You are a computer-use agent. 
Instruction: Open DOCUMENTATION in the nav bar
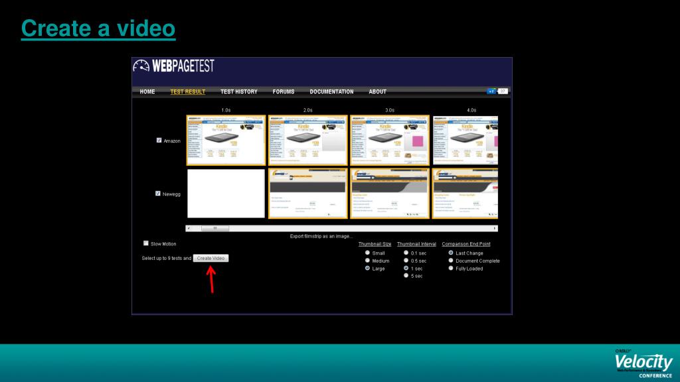click(x=331, y=92)
